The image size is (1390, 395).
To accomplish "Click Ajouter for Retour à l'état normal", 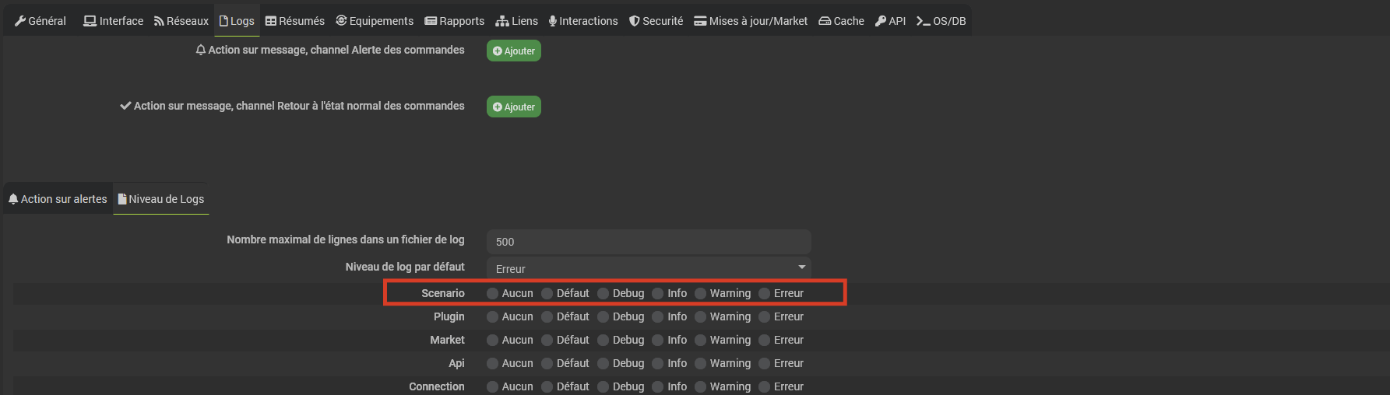I will point(514,107).
